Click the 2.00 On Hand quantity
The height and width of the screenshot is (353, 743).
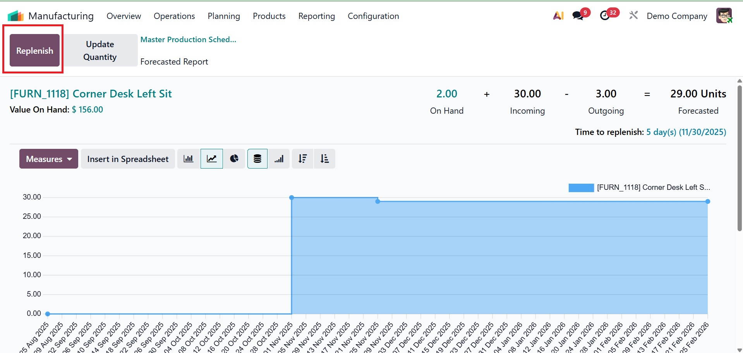tap(447, 94)
